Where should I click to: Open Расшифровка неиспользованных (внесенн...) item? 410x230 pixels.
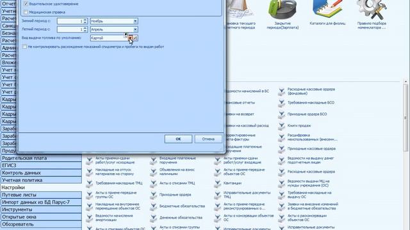(x=308, y=137)
